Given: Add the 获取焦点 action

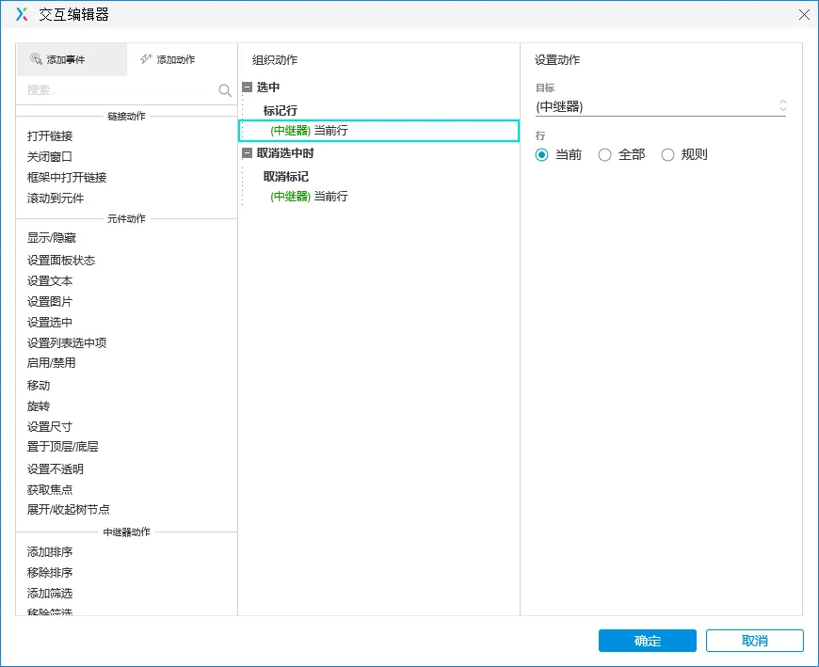Looking at the screenshot, I should [x=50, y=489].
